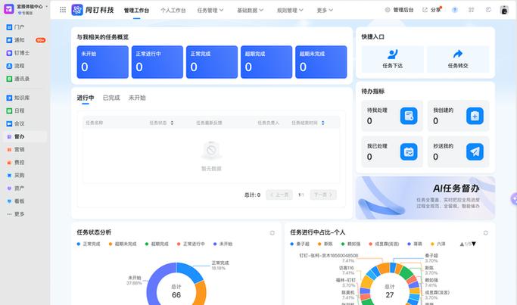517x305 pixels.
Task: Click the 正常进行中 overview card
Action: click(x=157, y=62)
